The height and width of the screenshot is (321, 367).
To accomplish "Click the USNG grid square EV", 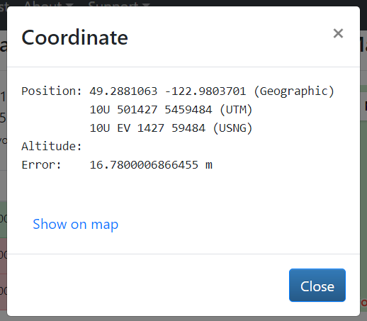I will pyautogui.click(x=124, y=128).
